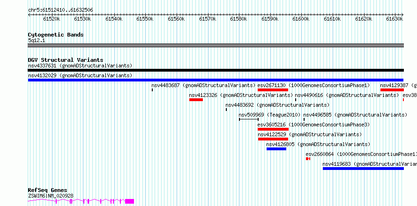417x206 pixels.
Task: Select the nsv4126805 blue bar
Action: [x=276, y=149]
